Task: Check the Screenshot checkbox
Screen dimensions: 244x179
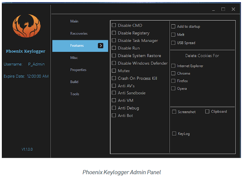Action: click(174, 112)
